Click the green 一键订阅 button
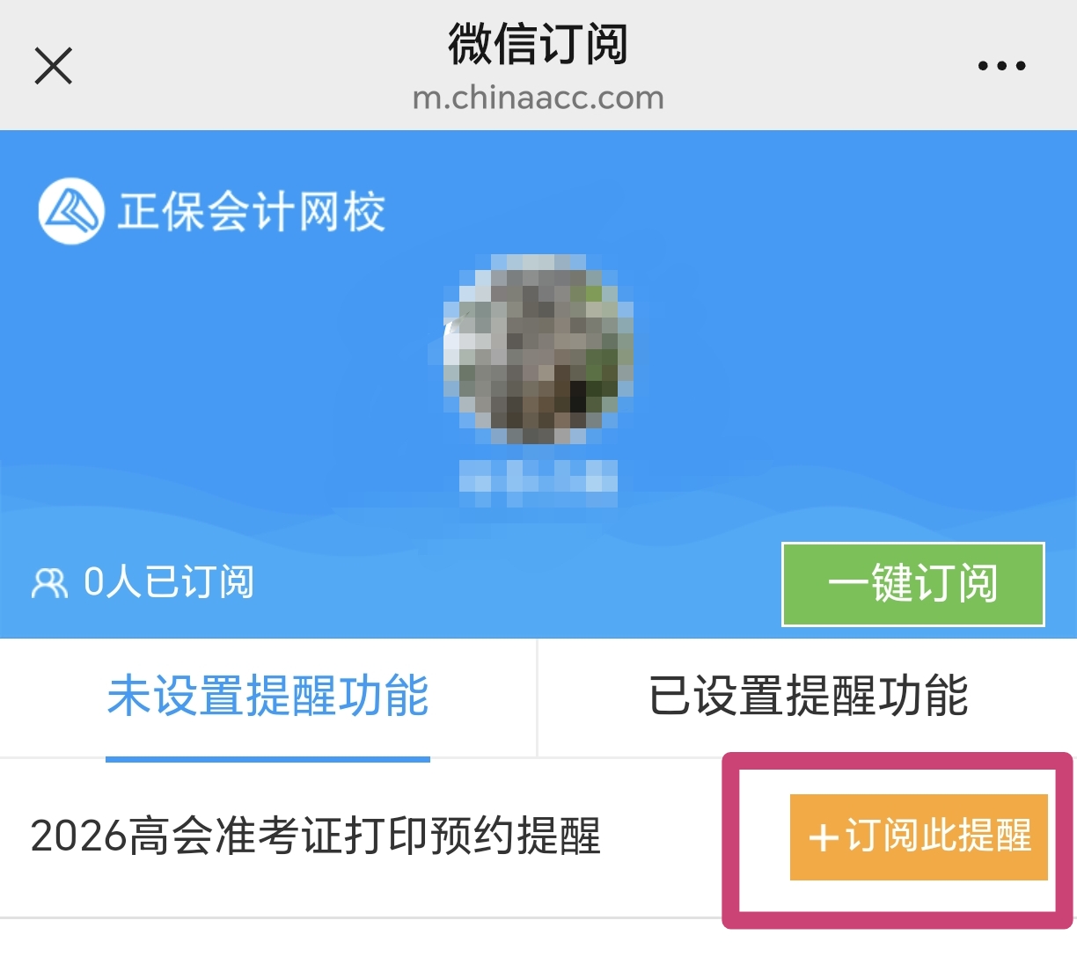Image resolution: width=1077 pixels, height=964 pixels. click(913, 585)
